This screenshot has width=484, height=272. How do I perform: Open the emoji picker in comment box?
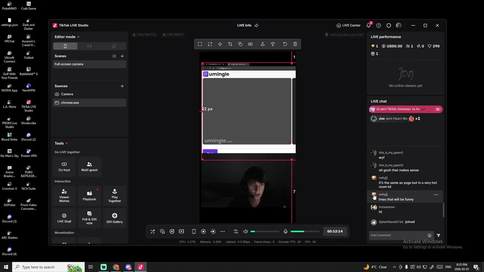tap(430, 235)
